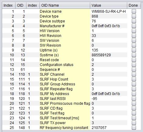Click the tuning constant value 2107057
The image size is (143, 132).
[99, 128]
